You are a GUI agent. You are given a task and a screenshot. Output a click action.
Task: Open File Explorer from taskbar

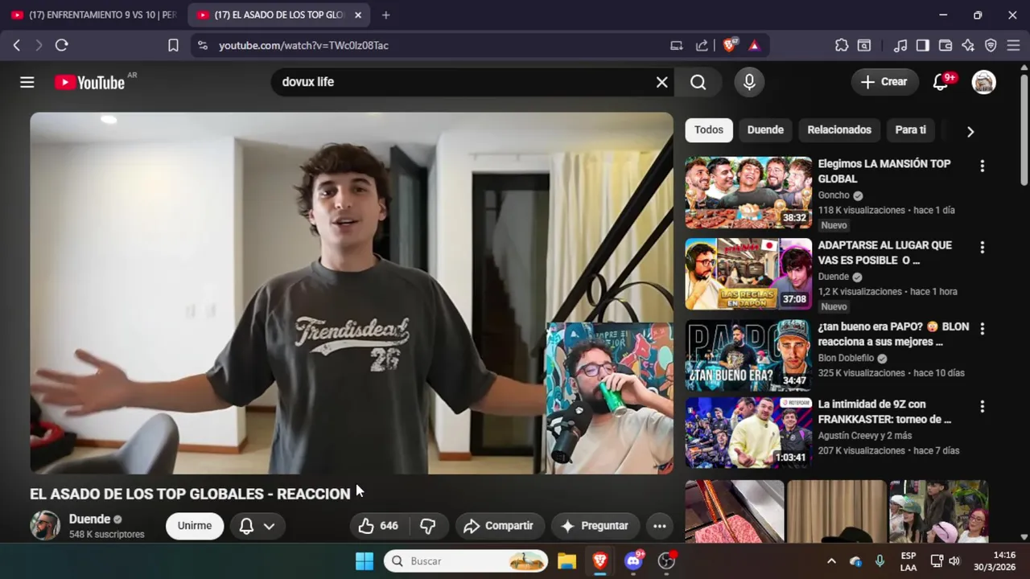(x=567, y=561)
